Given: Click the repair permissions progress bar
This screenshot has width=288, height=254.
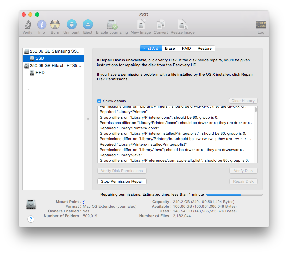Looking at the screenshot, I should tap(234, 195).
